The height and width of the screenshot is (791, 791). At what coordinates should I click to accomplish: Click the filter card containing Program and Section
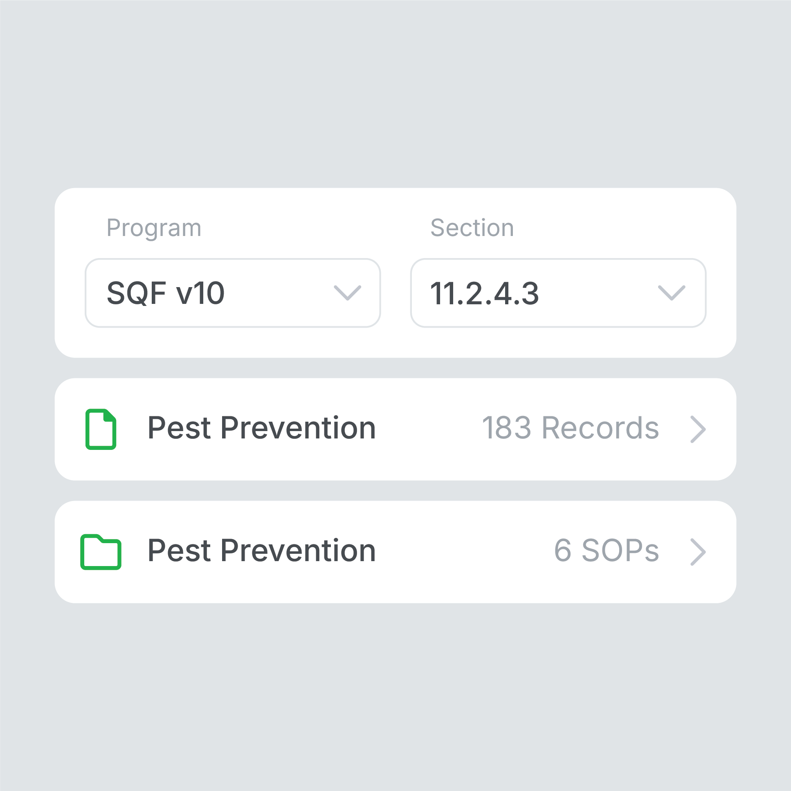point(395,273)
